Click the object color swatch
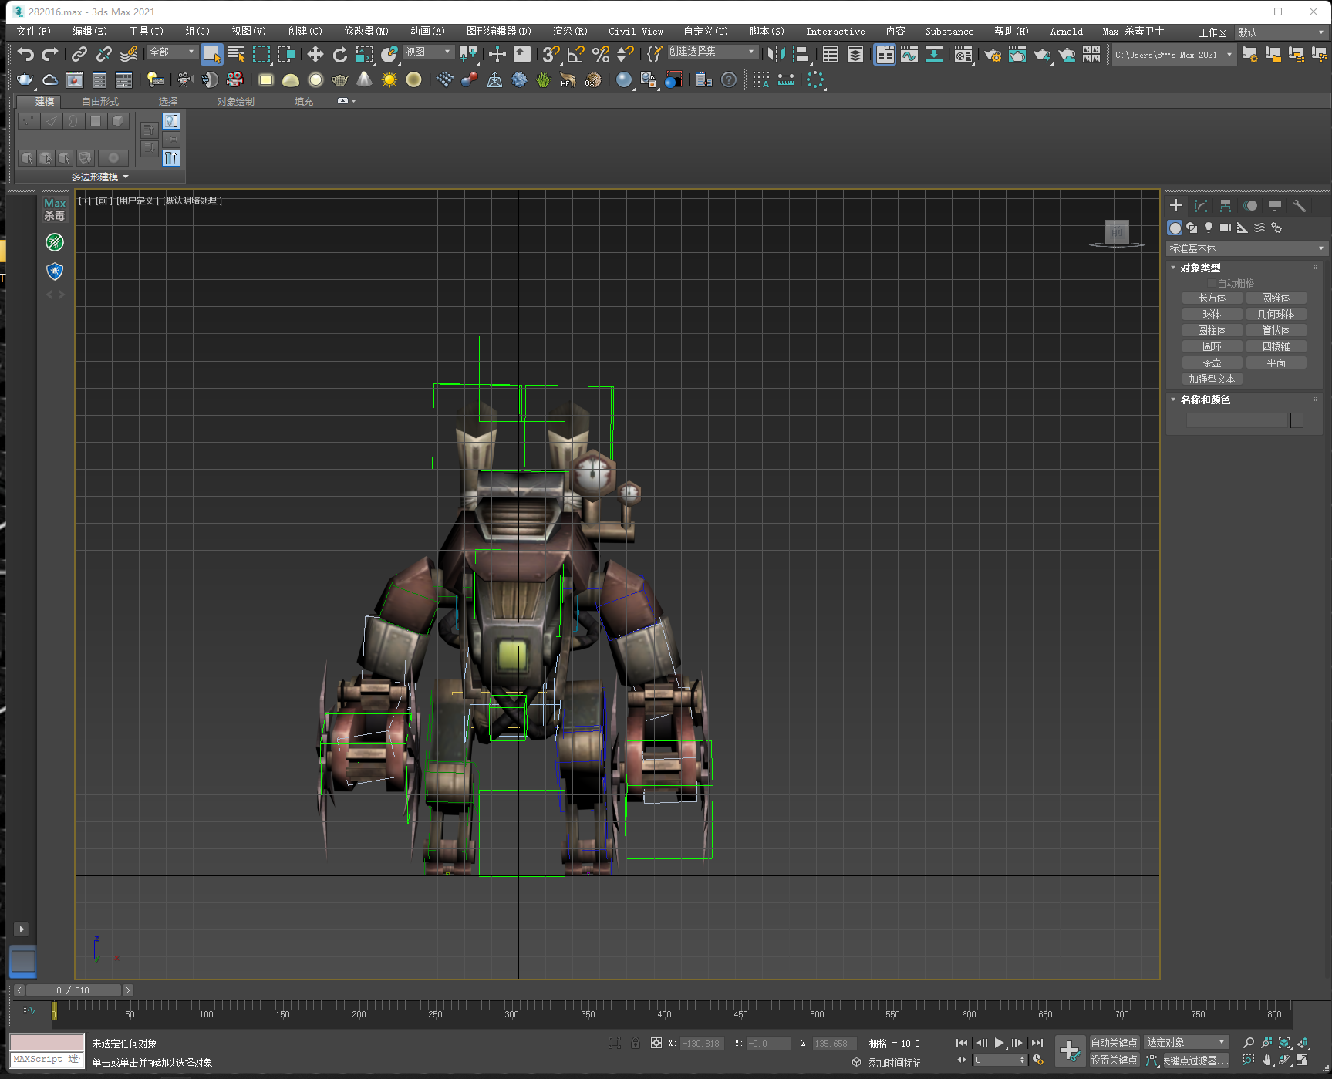Screen dimensions: 1332x1079 click(x=1297, y=420)
